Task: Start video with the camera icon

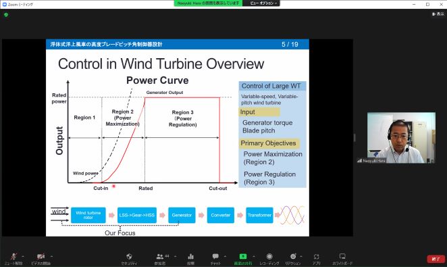Action: point(41,258)
